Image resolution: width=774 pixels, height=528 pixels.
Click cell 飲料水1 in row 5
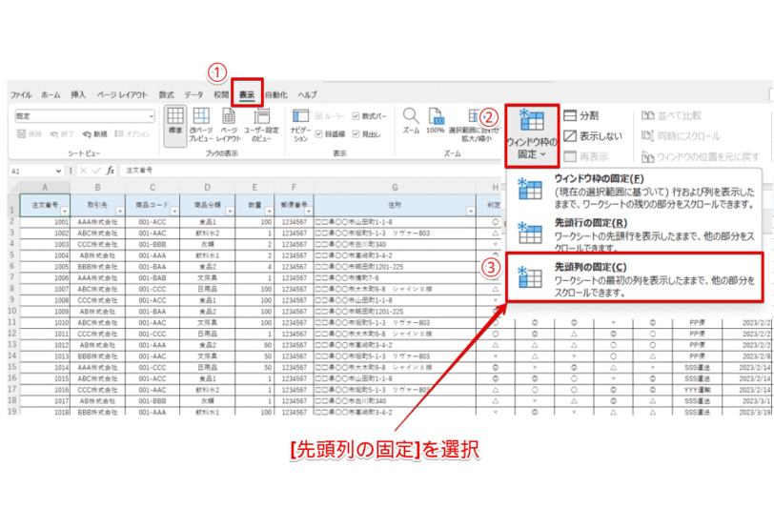click(x=208, y=255)
